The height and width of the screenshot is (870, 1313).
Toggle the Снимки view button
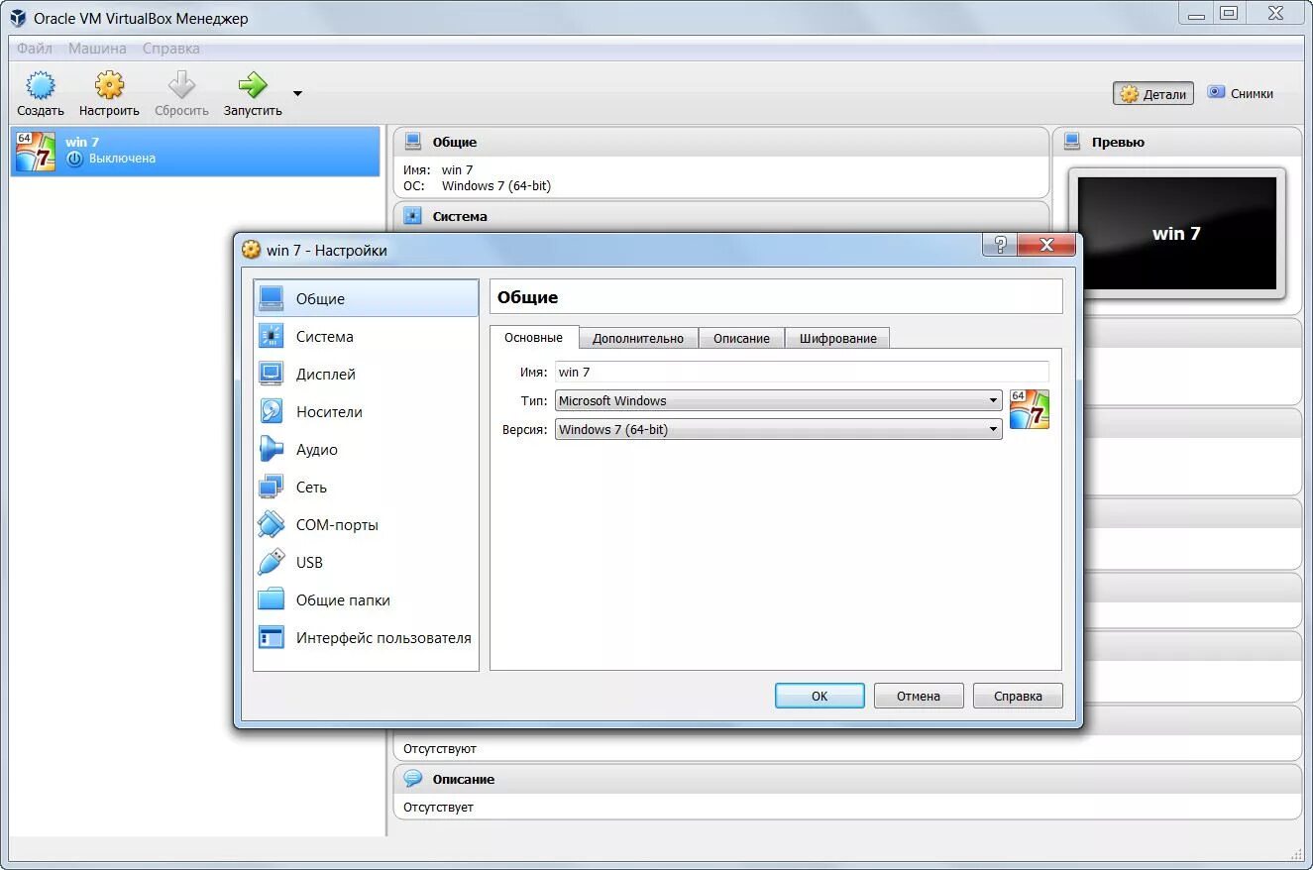(x=1241, y=94)
